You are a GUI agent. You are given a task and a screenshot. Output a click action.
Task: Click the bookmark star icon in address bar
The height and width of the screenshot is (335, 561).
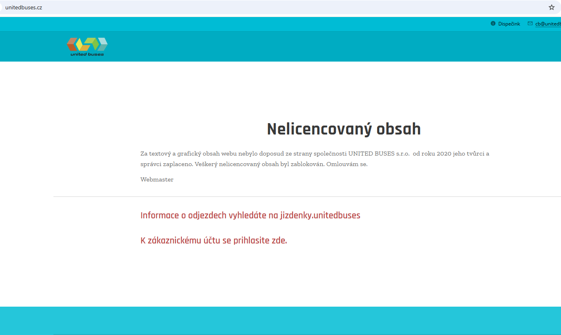coord(551,7)
